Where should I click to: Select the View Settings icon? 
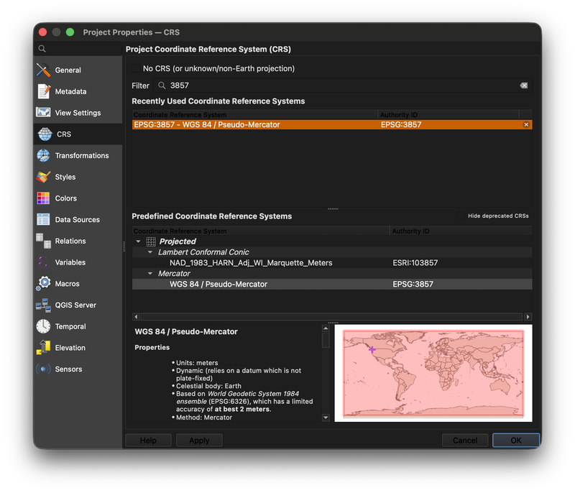click(x=43, y=113)
